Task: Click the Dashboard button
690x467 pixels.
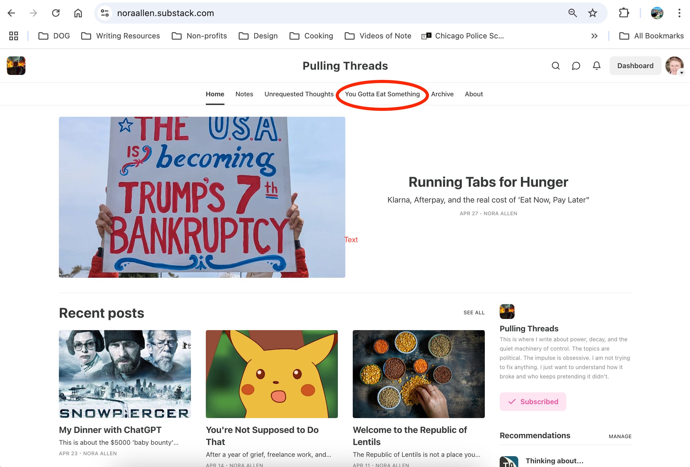Action: [635, 66]
